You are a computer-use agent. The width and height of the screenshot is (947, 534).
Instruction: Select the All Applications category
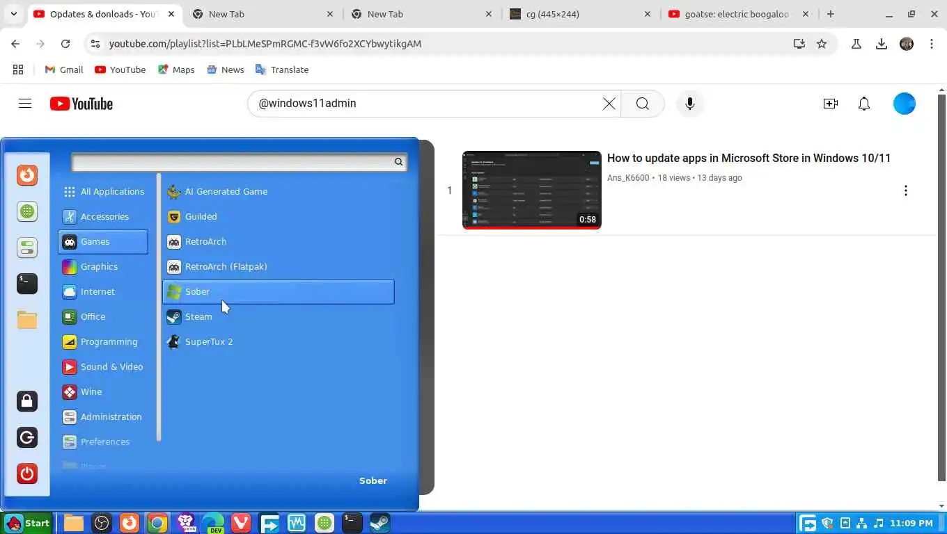pos(103,192)
